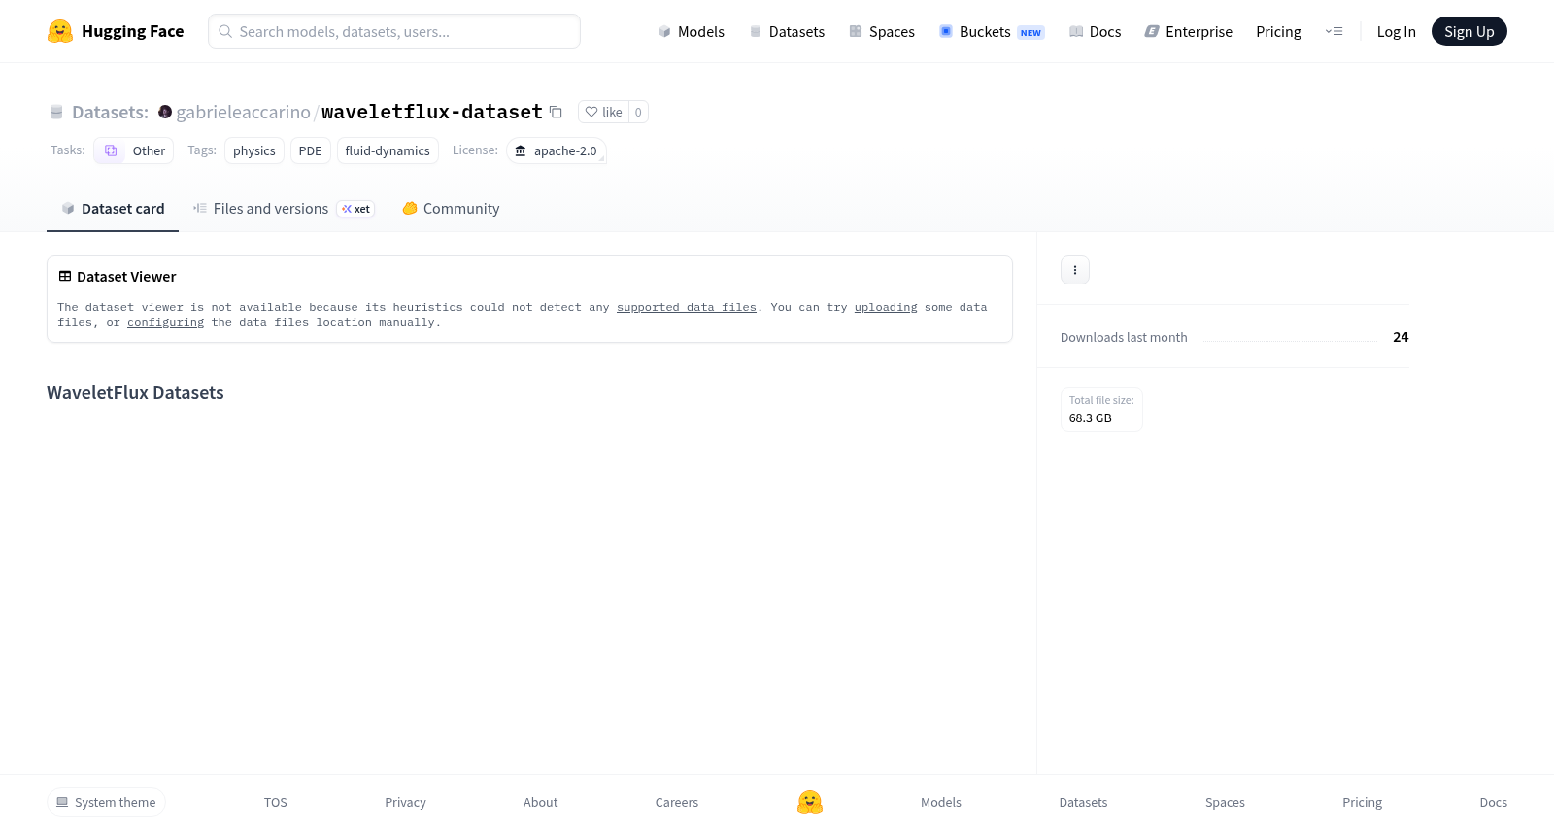Click Downloads last month count 24
The width and height of the screenshot is (1554, 836).
1401,337
